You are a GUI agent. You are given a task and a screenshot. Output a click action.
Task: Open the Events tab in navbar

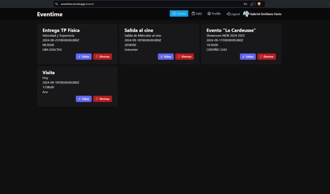[x=179, y=14]
